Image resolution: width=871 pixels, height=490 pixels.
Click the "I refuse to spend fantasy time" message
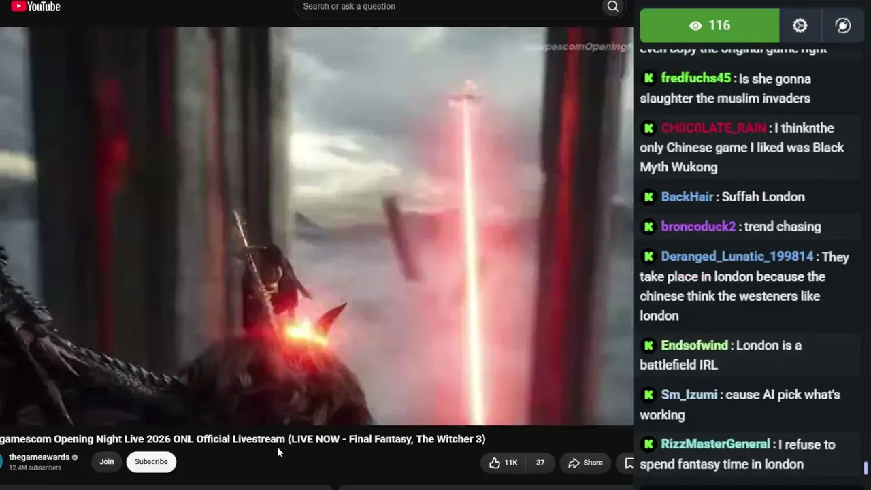pyautogui.click(x=738, y=455)
